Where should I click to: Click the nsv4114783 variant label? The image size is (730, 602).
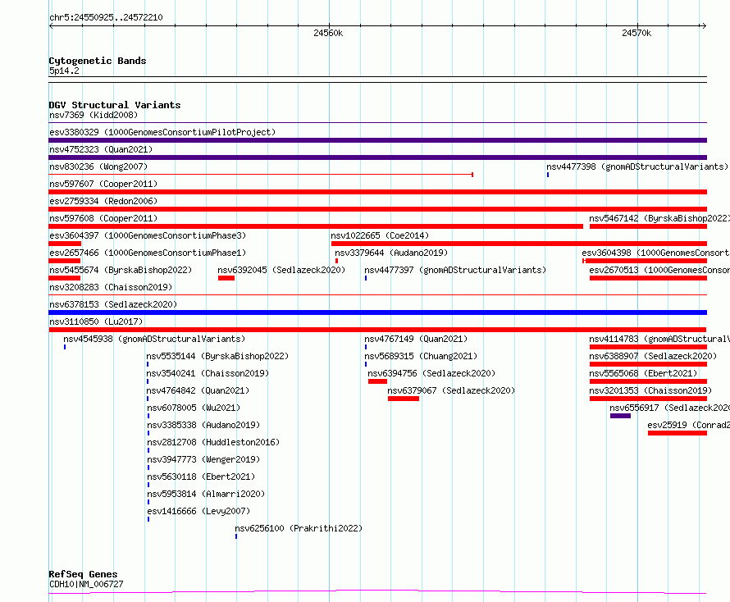(x=659, y=339)
